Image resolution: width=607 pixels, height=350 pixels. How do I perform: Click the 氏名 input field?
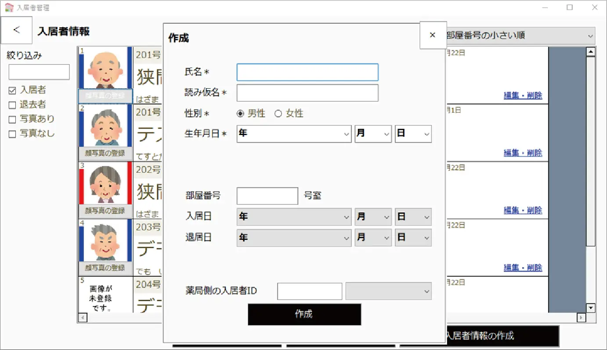[x=307, y=72]
